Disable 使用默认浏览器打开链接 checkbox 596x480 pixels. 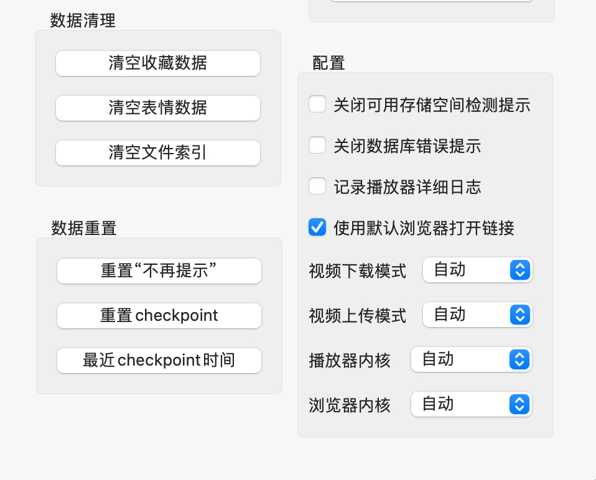pyautogui.click(x=317, y=227)
